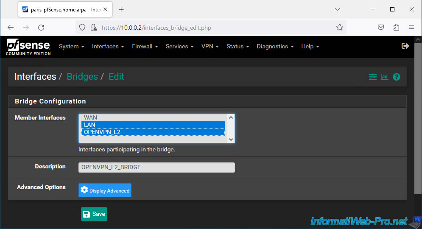Viewport: 422px width, 229px height.
Task: Toggle OPENVPN_L2 member interface entry
Action: pos(153,132)
